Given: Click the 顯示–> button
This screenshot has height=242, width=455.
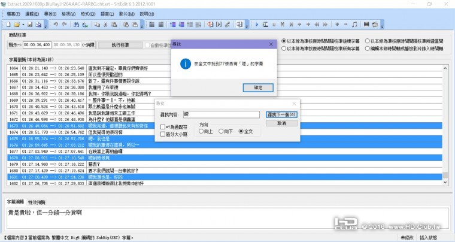Looking at the screenshot, I should click(x=15, y=45).
